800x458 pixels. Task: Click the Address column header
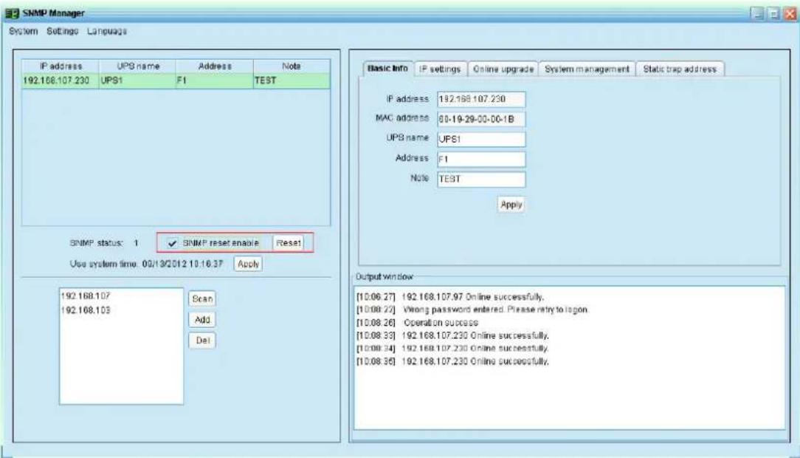214,66
